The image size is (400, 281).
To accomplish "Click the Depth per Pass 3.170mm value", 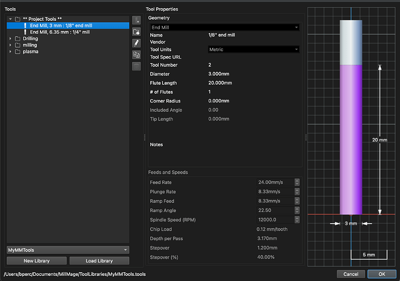I will click(x=267, y=239).
